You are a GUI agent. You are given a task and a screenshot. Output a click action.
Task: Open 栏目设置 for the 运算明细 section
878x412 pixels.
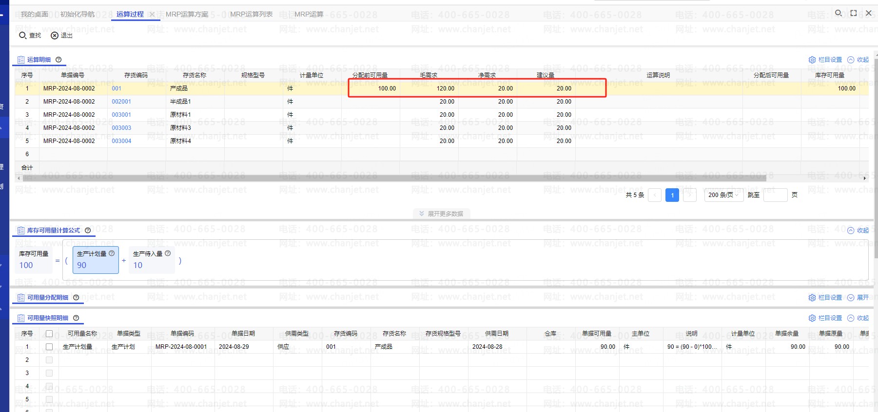click(x=825, y=59)
